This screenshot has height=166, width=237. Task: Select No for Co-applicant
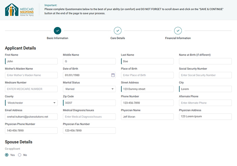pyautogui.click(x=20, y=155)
